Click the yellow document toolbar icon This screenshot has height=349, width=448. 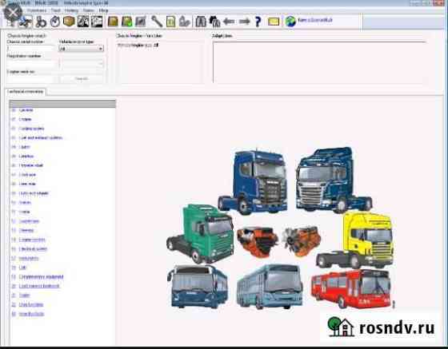click(170, 22)
